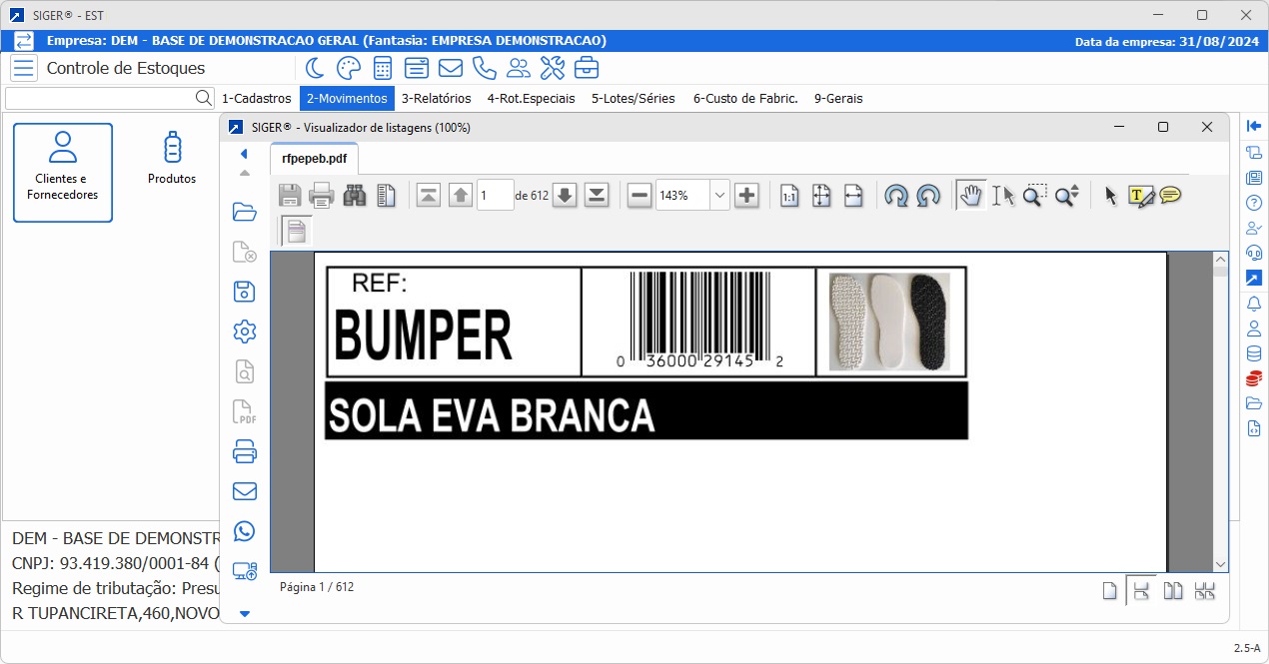Open the calculator icon in top toolbar
1269x664 pixels.
(382, 68)
